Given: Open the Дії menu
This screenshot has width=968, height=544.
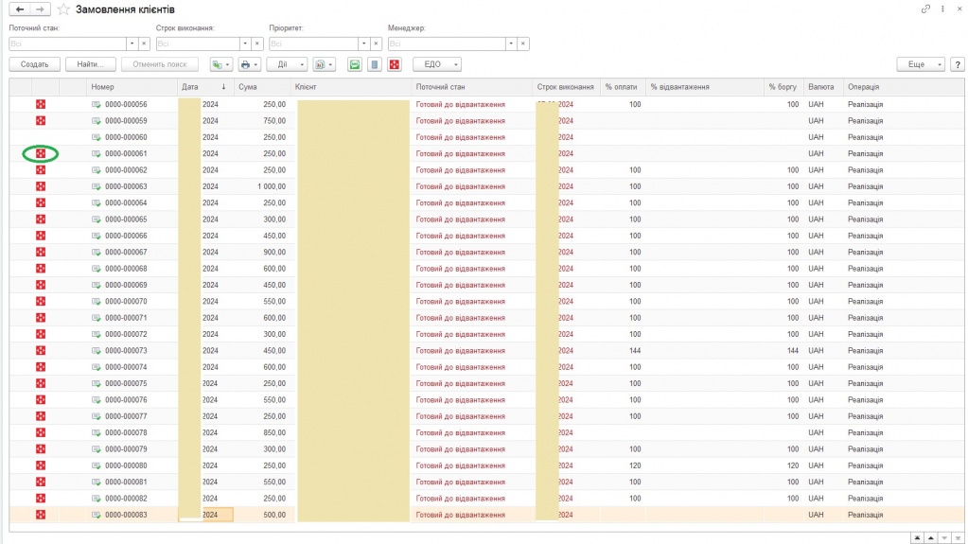Looking at the screenshot, I should click(x=287, y=64).
